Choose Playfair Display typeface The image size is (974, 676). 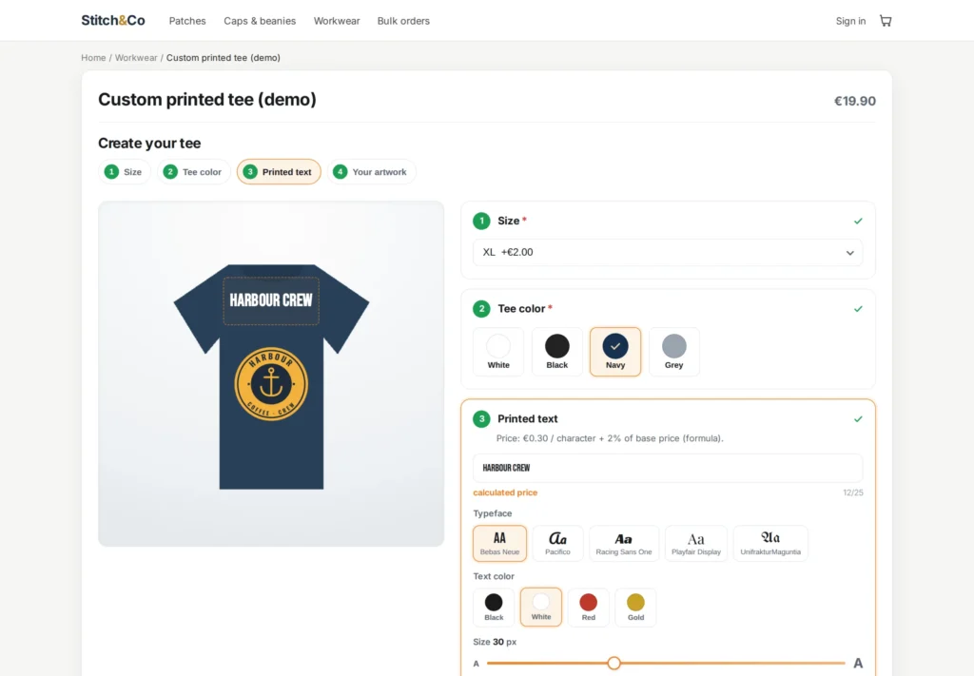(x=695, y=543)
